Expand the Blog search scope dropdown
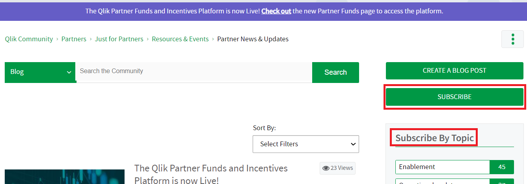527x184 pixels. pos(40,72)
